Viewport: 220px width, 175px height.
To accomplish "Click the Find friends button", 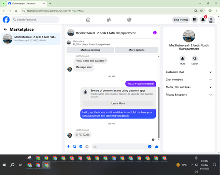I will coord(181,20).
